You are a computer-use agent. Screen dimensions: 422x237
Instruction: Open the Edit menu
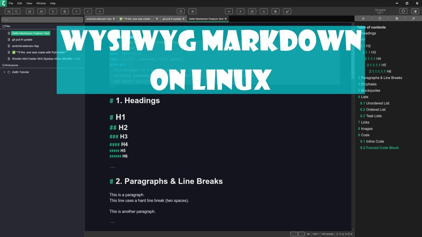click(20, 3)
